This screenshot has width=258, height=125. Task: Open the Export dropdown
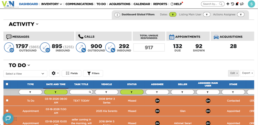coord(247,73)
